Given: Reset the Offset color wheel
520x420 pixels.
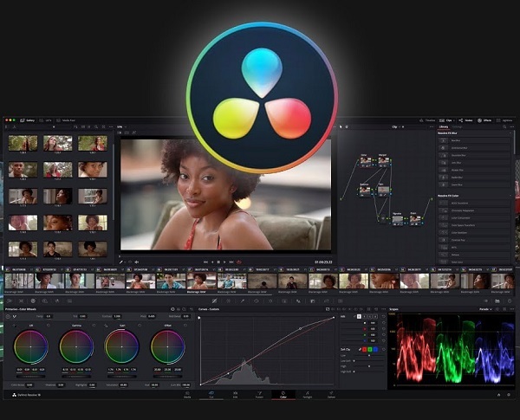Looking at the screenshot, I should click(185, 326).
